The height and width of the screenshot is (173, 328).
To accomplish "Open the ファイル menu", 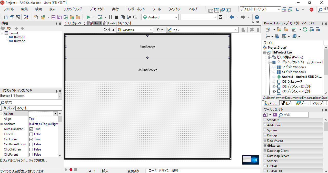I will (x=9, y=9).
